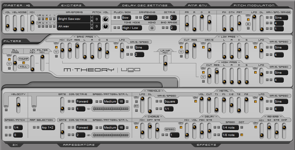
Task: Click the Arpeggiators section tab label
Action: (x=79, y=145)
